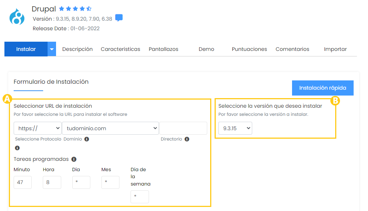Viewport: 368px width, 211px height.
Task: Click the info icon next to Directorio
Action: coord(187,139)
